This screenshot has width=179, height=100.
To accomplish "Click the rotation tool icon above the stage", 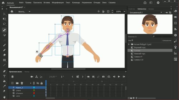I will [103, 11].
